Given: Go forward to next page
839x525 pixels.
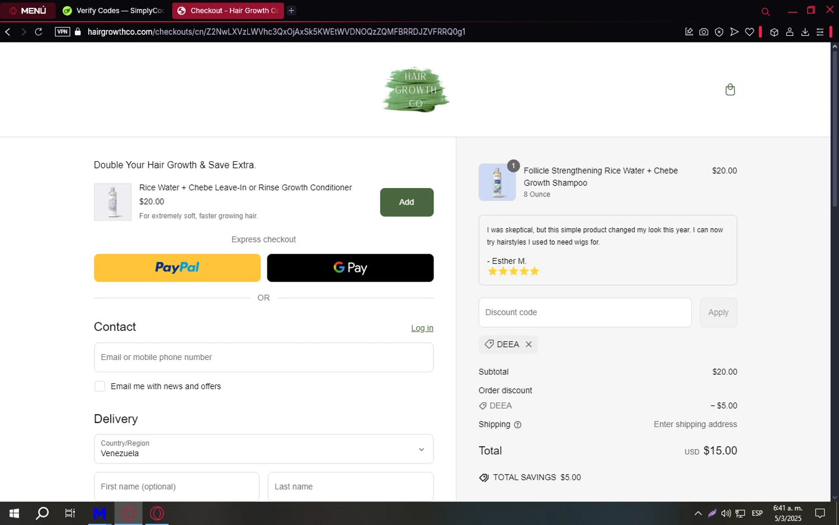Looking at the screenshot, I should (x=23, y=32).
